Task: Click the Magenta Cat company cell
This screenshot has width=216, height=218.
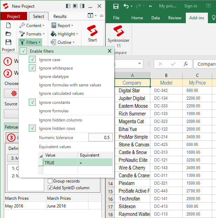Action: coord(132,121)
